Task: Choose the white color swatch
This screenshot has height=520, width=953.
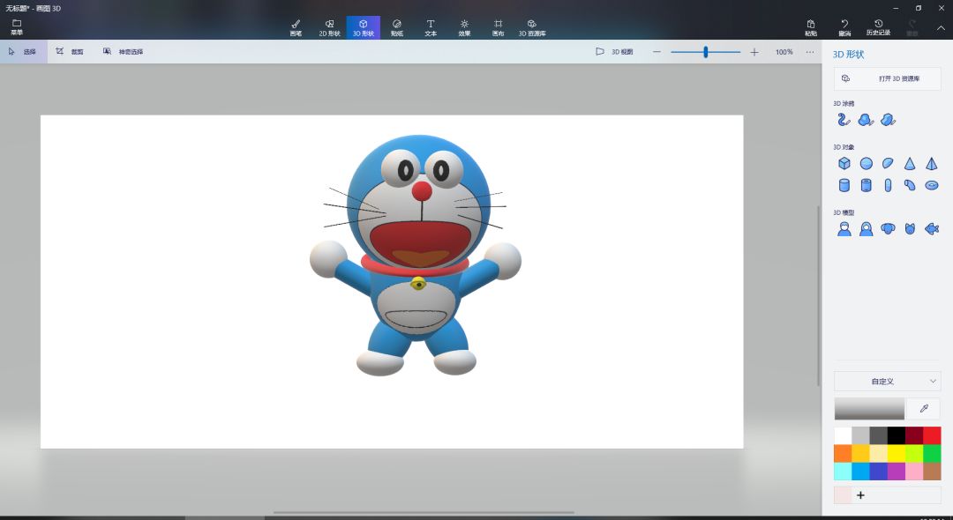Action: 843,435
